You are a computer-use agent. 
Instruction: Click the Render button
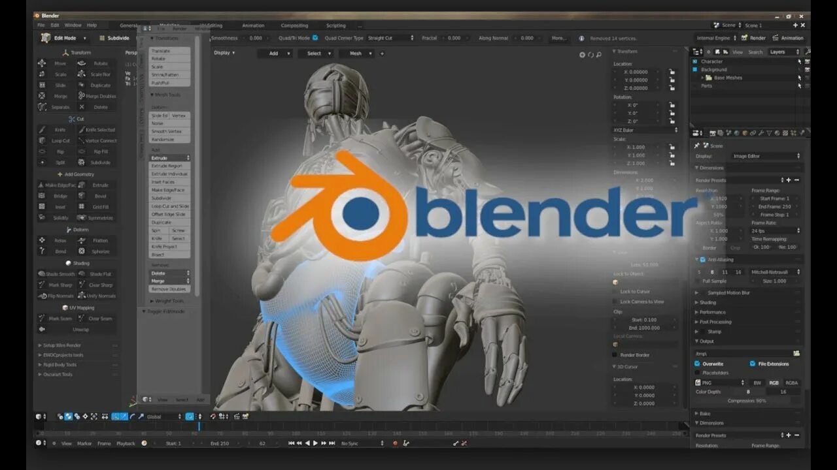[754, 38]
